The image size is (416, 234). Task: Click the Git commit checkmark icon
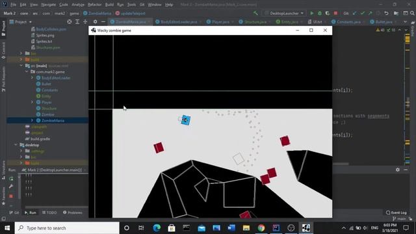(362, 13)
